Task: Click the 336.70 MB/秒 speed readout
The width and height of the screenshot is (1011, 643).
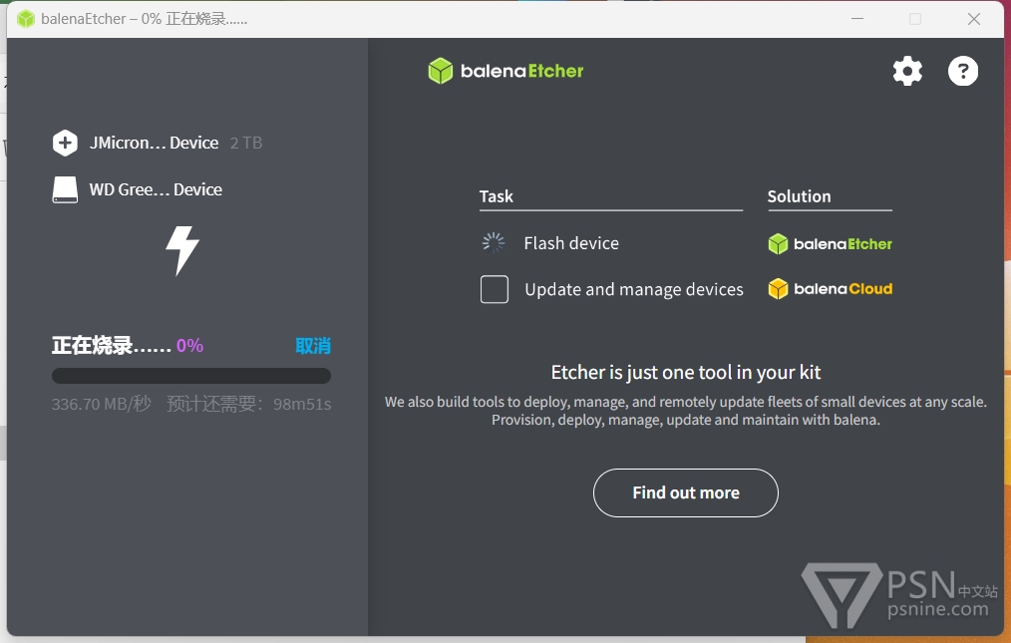Action: (102, 405)
